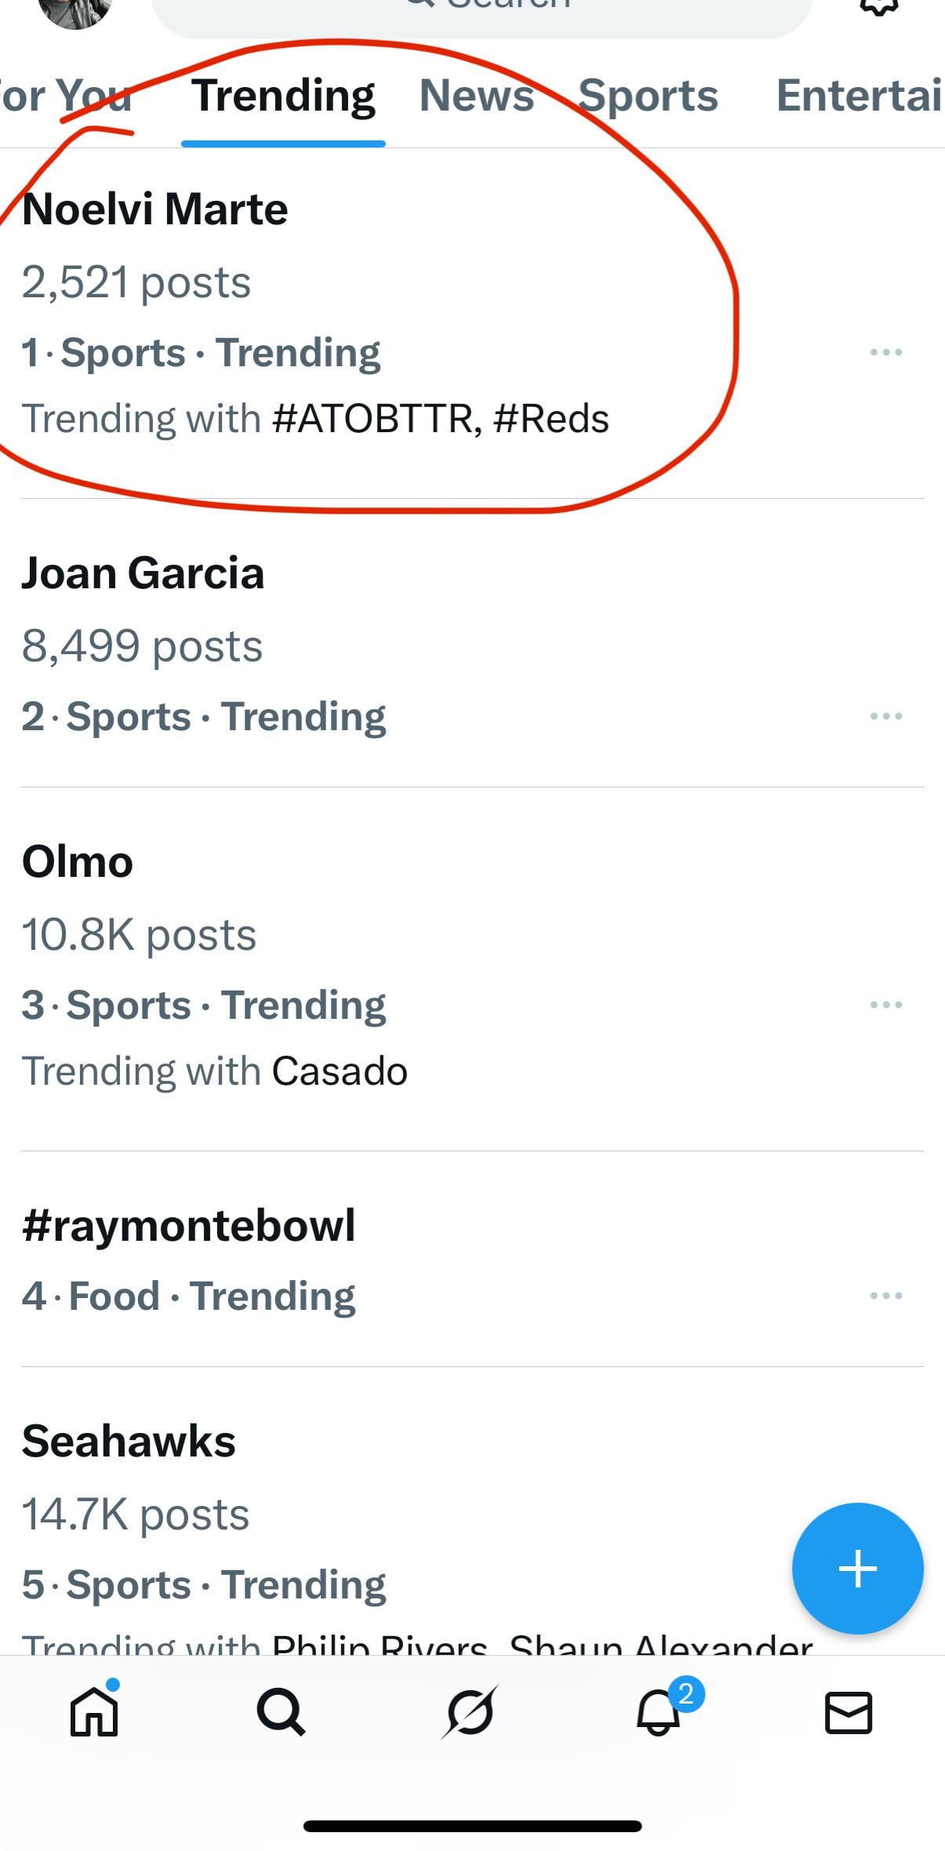Open more options for Noelvi Marte trend
The height and width of the screenshot is (1851, 945).
coord(886,352)
